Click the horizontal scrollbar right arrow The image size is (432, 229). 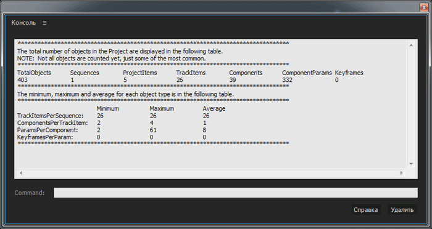[401, 173]
